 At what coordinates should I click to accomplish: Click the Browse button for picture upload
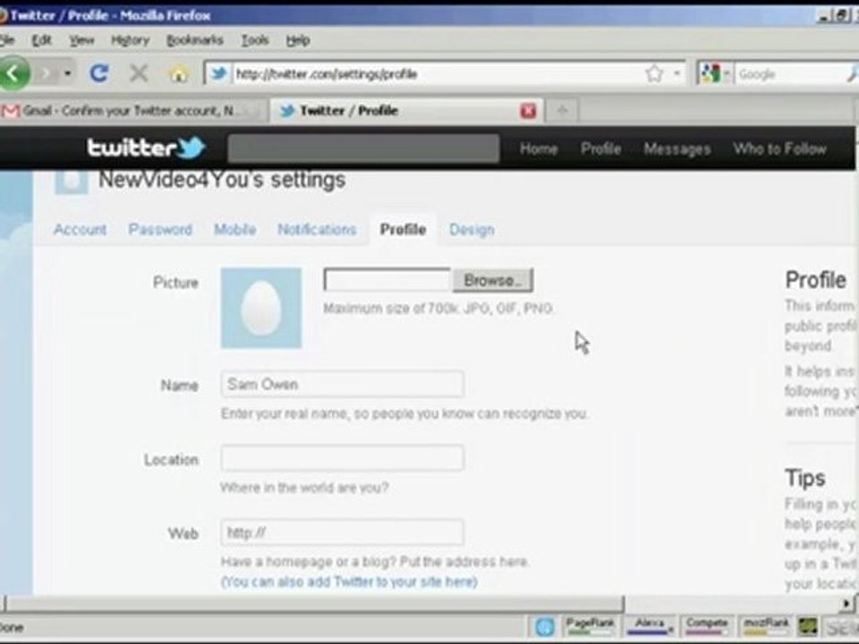pos(492,280)
